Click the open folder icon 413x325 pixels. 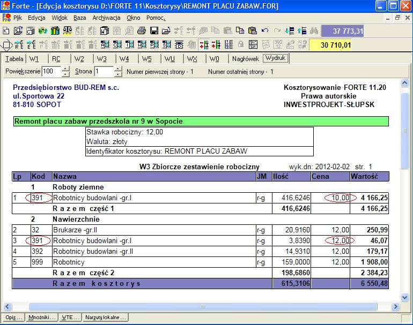pos(166,31)
